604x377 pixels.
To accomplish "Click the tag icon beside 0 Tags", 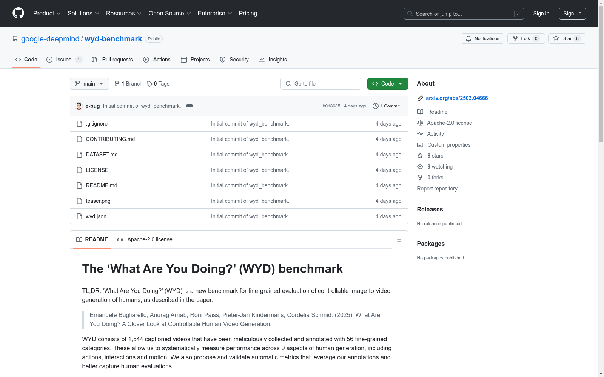I will click(149, 84).
